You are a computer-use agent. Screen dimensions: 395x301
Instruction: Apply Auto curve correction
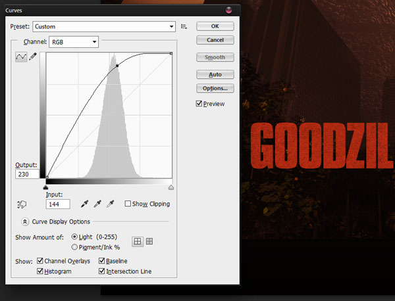(x=215, y=74)
